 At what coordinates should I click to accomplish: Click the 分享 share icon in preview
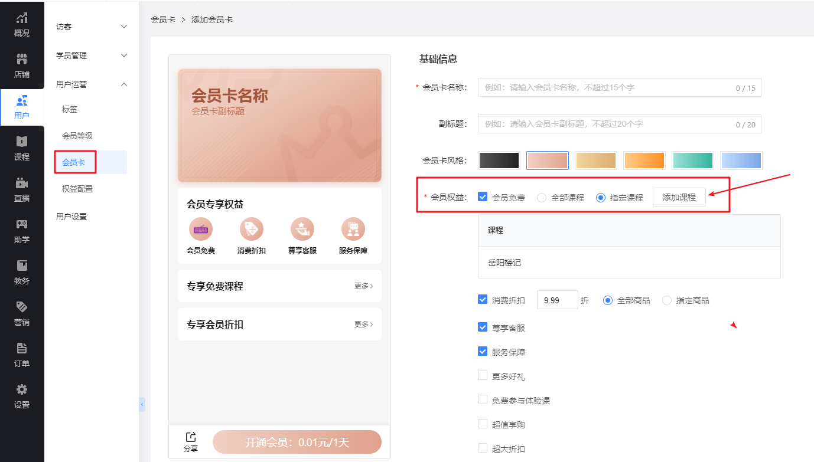(x=191, y=437)
